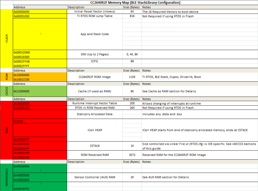
Task: Select the Initial Reset Vector (intvecs) cell
Action: [x=95, y=11]
